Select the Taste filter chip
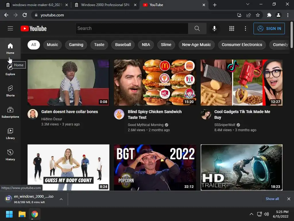 99,45
